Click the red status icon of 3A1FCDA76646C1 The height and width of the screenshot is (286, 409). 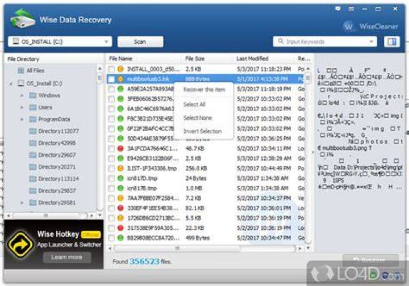(x=120, y=149)
